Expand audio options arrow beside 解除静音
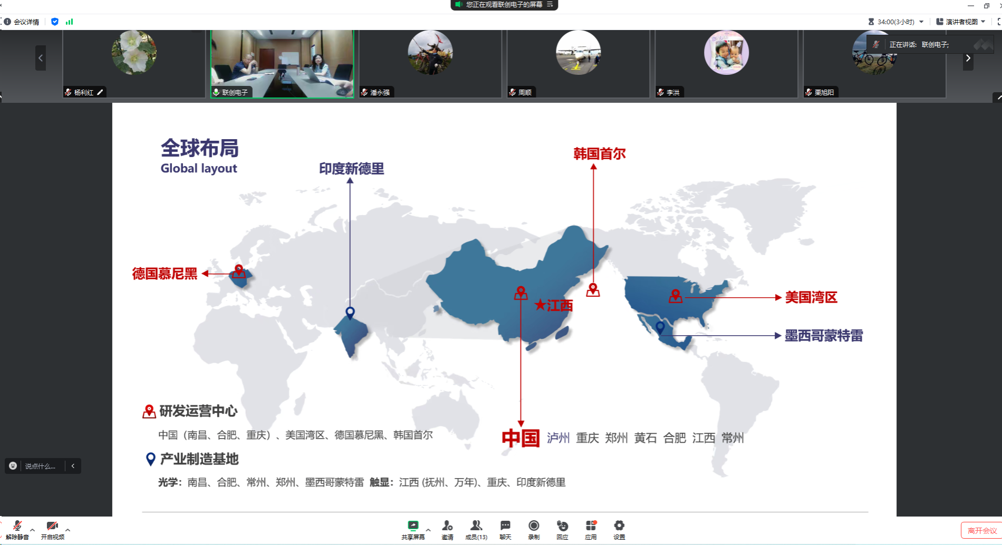Screen dimensions: 1002x545 pos(33,530)
